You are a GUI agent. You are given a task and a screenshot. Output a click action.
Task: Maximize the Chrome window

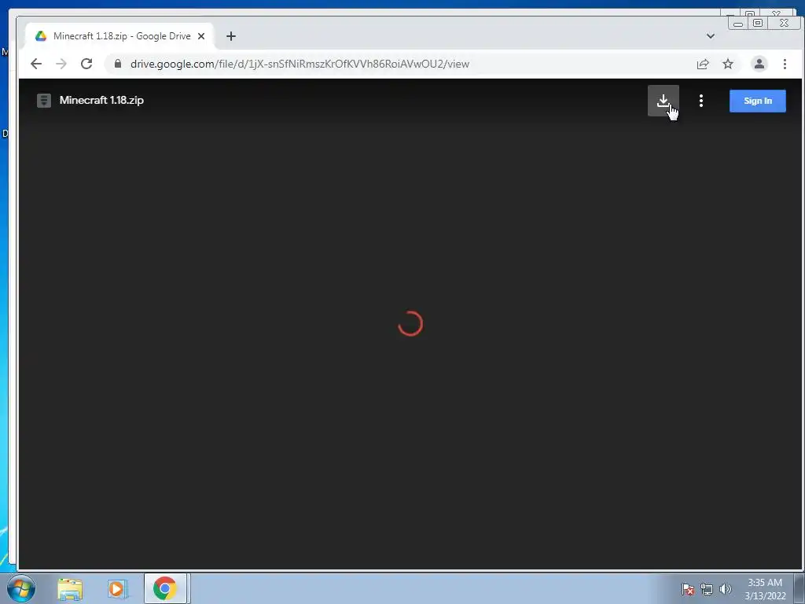757,23
